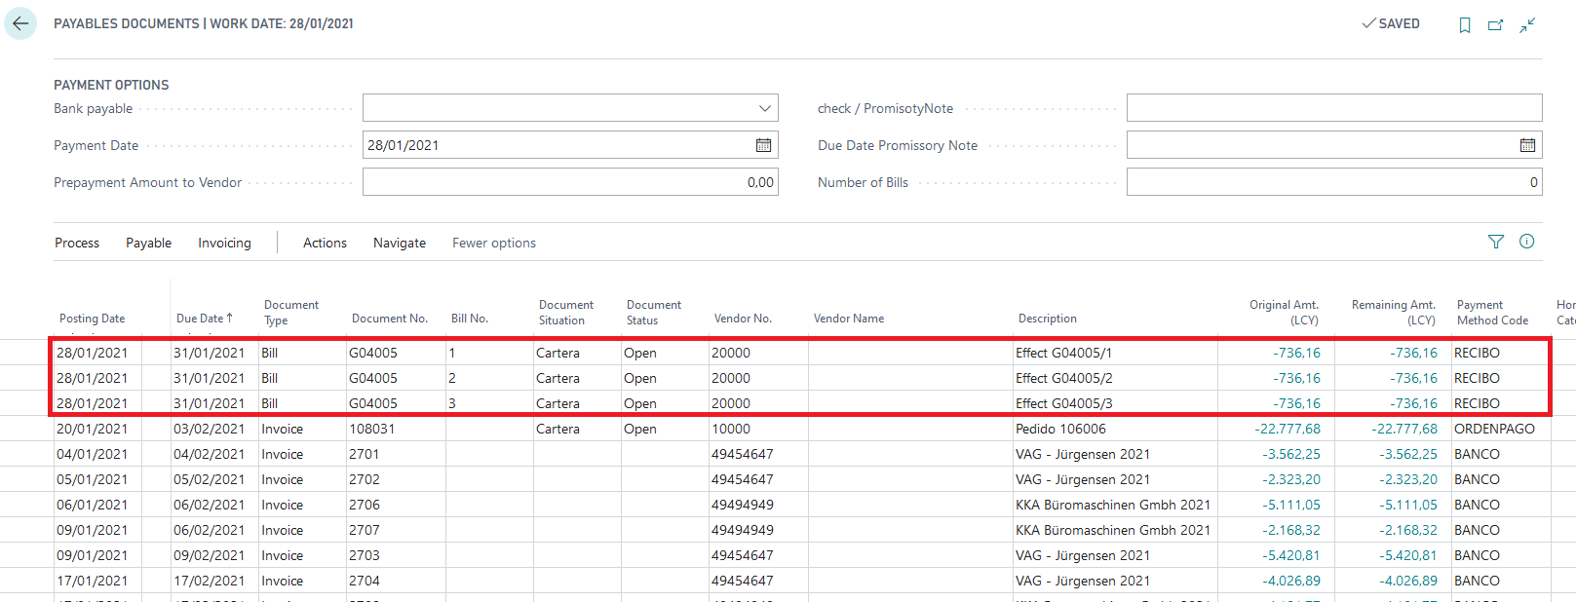The width and height of the screenshot is (1576, 602).
Task: Open the Actions menu
Action: (x=325, y=243)
